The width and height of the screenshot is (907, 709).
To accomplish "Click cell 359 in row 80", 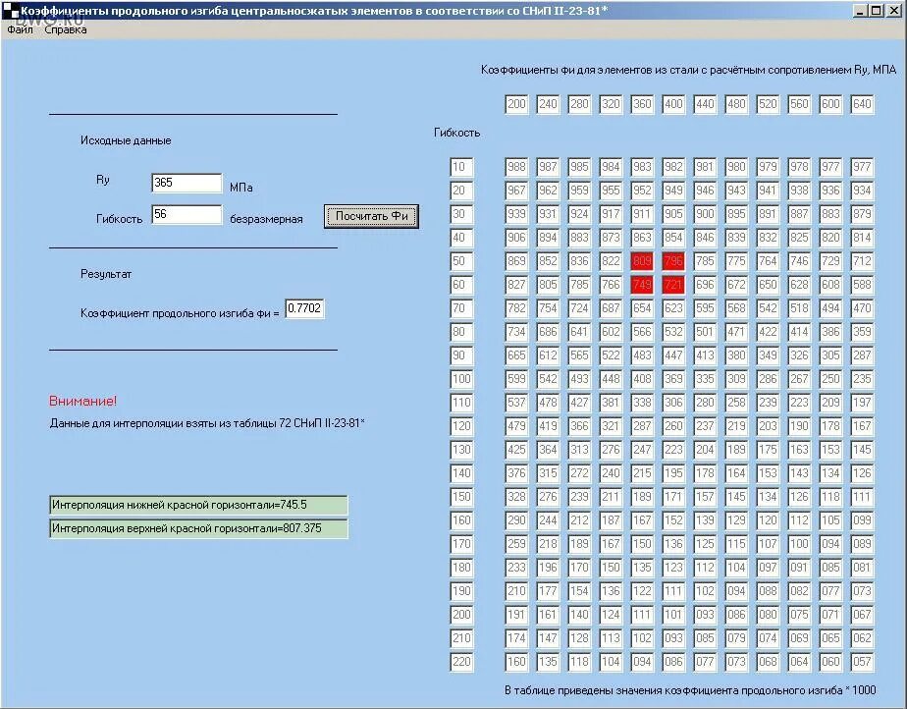I will (x=862, y=332).
